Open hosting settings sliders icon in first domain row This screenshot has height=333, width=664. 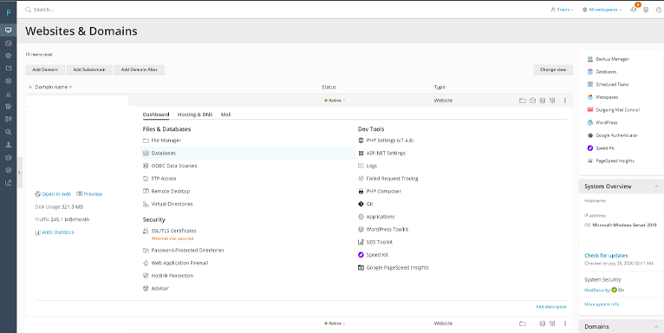552,101
